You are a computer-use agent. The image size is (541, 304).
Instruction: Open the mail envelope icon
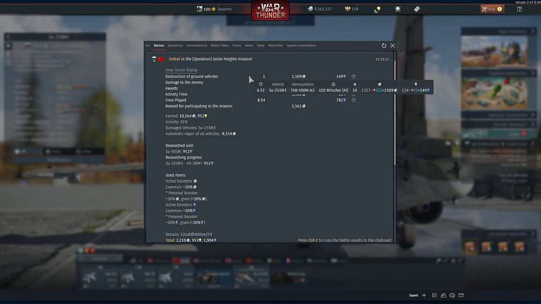coord(461,295)
